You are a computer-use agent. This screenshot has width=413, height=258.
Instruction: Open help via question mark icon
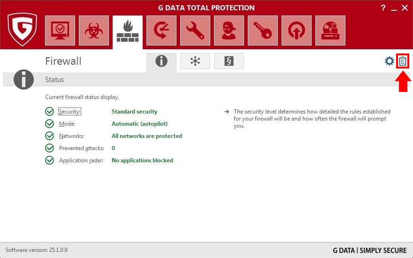tap(383, 8)
